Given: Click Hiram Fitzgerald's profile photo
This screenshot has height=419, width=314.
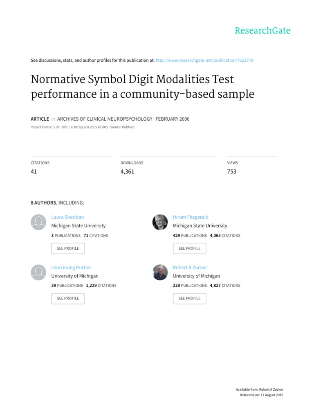Looking at the screenshot, I should point(160,222).
